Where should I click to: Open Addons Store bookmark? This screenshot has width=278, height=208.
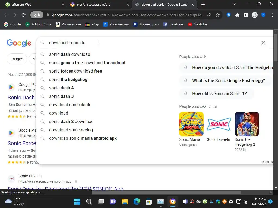(x=38, y=24)
